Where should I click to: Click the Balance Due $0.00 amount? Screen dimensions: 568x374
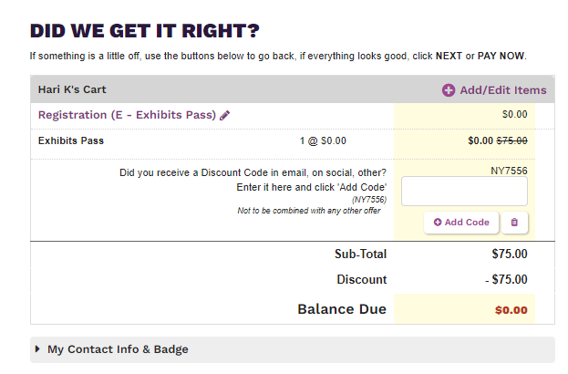pos(511,310)
